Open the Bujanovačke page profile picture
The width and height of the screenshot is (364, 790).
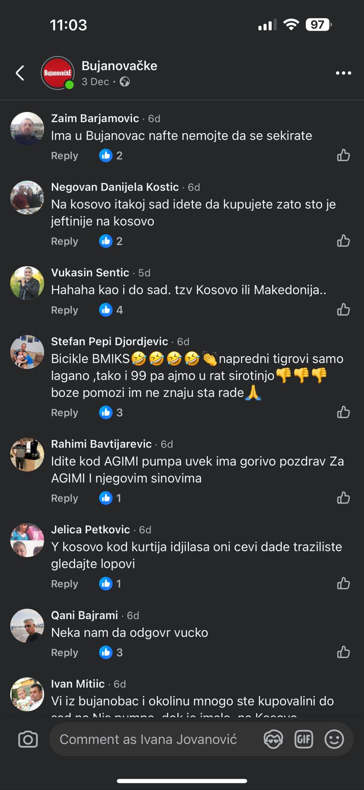57,73
